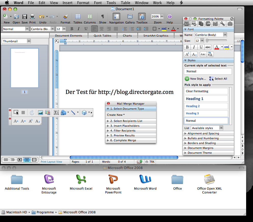Open the Create New popup menu

point(116,115)
